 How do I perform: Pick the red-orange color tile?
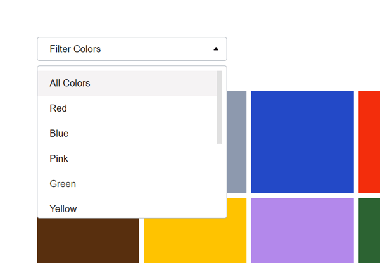(x=369, y=141)
